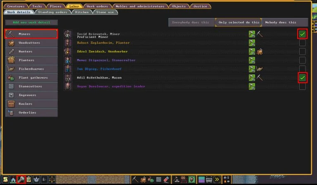Click pickaxe labor icon on Adil's row
317x185 pixels.
tap(260, 78)
